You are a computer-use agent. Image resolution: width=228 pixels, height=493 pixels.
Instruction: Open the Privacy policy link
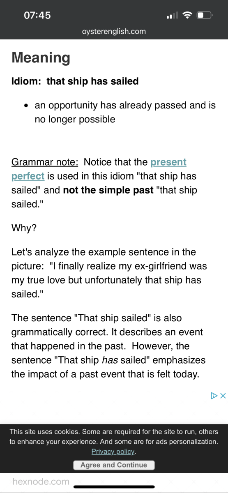[113, 452]
